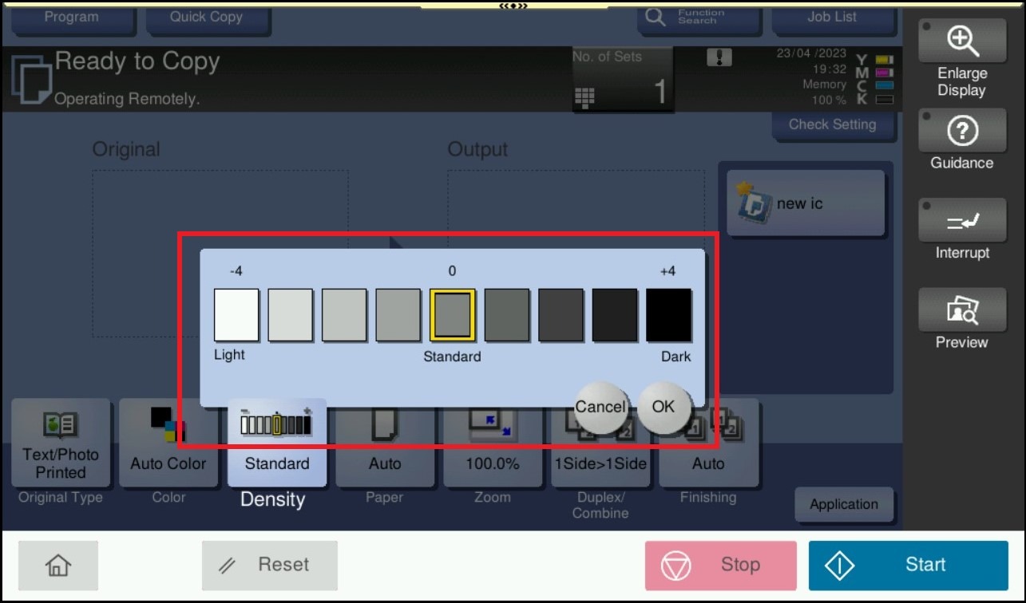Open the Preview icon
1026x603 pixels.
pos(961,311)
